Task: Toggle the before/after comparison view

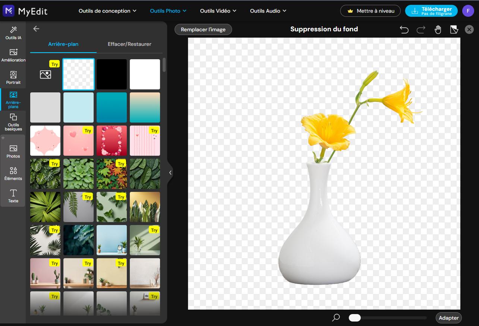Action: coord(454,29)
